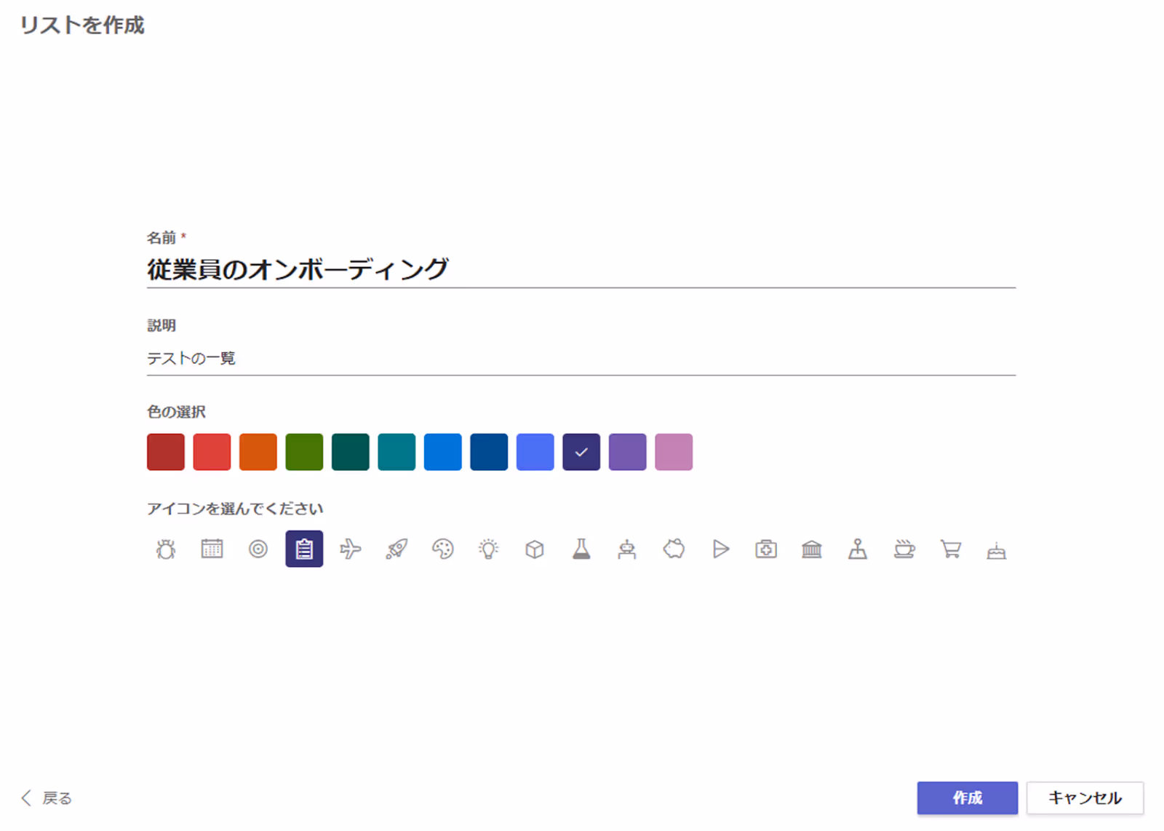
Task: Pick the periwinkle blue color swatch
Action: tap(535, 452)
